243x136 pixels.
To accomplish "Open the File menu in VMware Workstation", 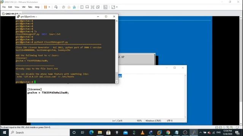I will coord(4,7).
